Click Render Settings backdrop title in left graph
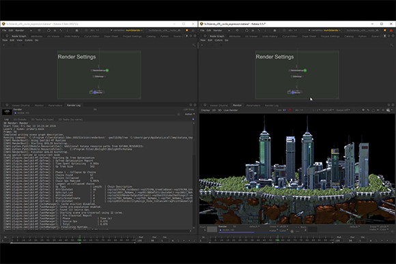 [x=76, y=57]
